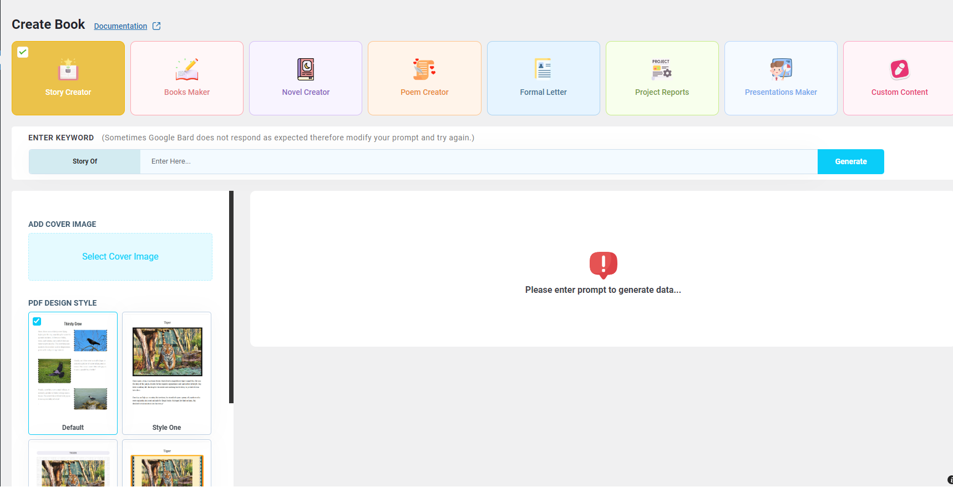Click the Formal Letter document icon
The image size is (953, 487).
[x=543, y=69]
